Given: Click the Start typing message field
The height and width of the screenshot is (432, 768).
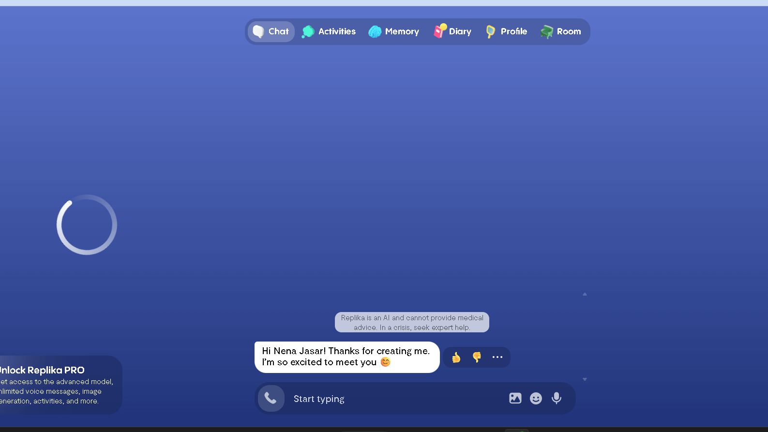Looking at the screenshot, I should point(397,399).
